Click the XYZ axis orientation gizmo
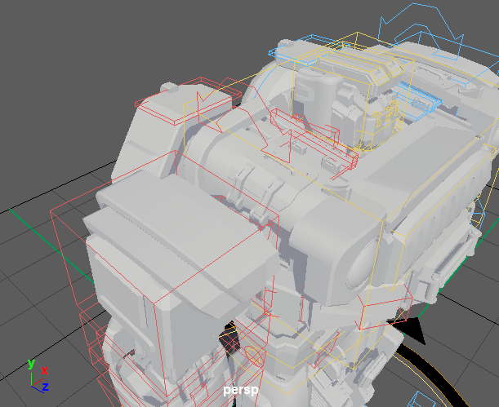Image resolution: width=499 pixels, height=407 pixels. pyautogui.click(x=37, y=377)
